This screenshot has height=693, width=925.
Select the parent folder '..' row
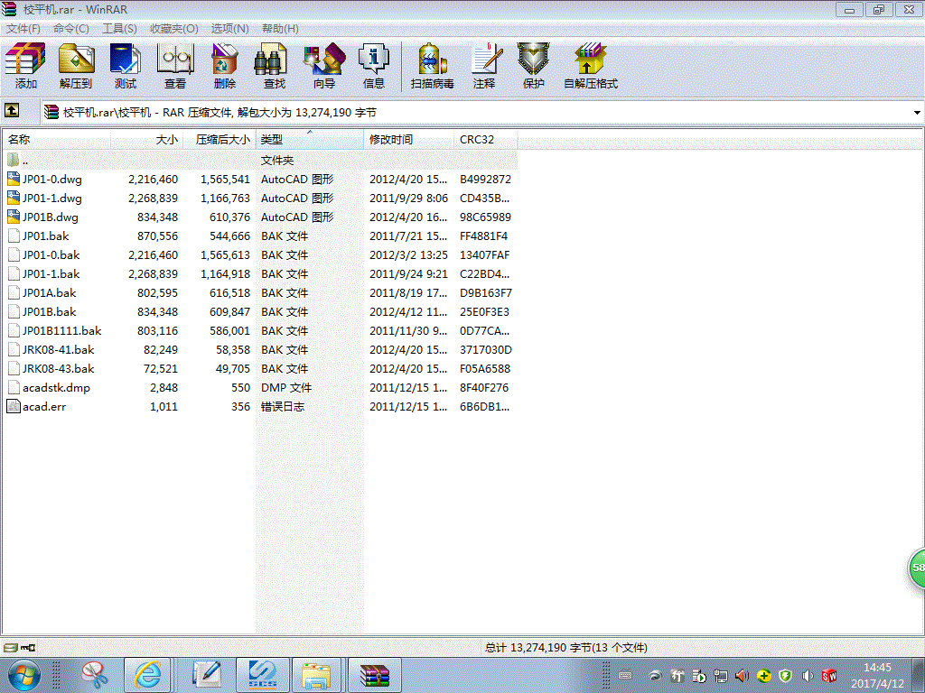tap(260, 161)
